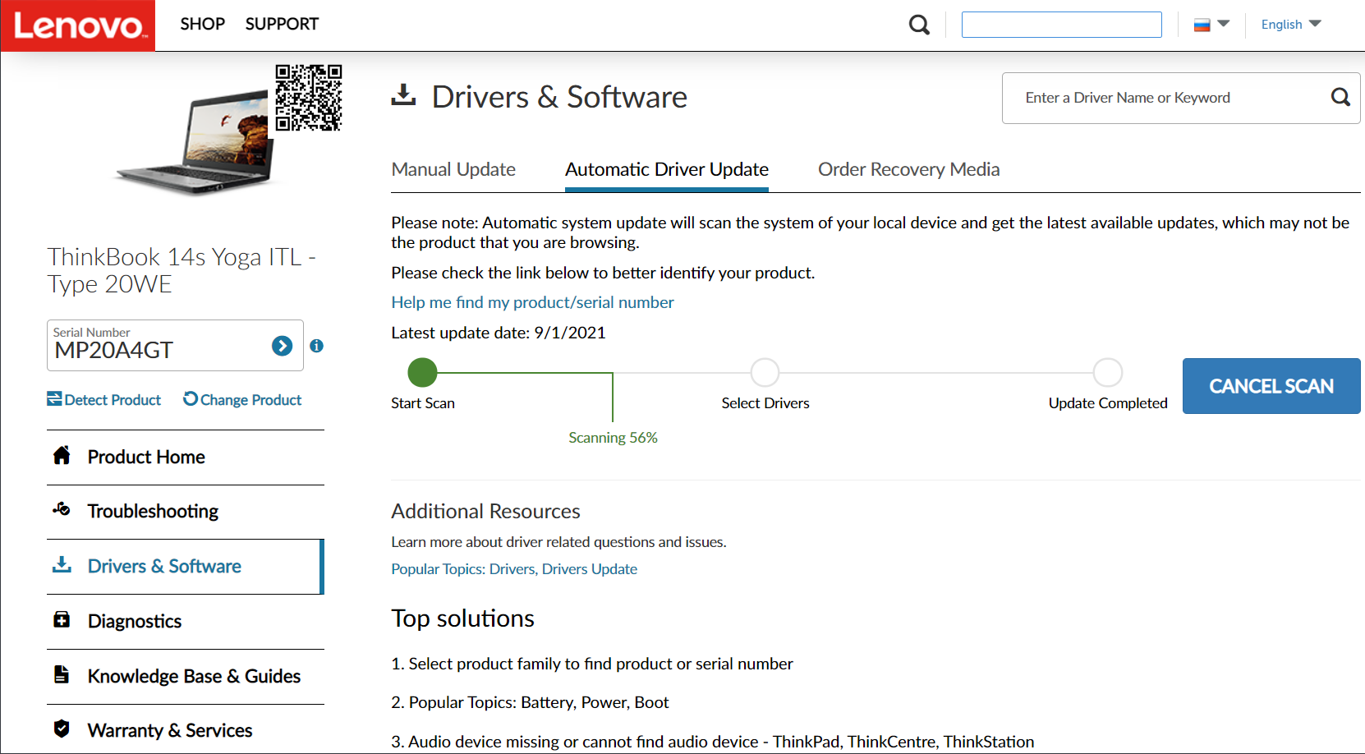Open Help me find my product/serial number link
This screenshot has height=754, width=1365.
tap(532, 302)
